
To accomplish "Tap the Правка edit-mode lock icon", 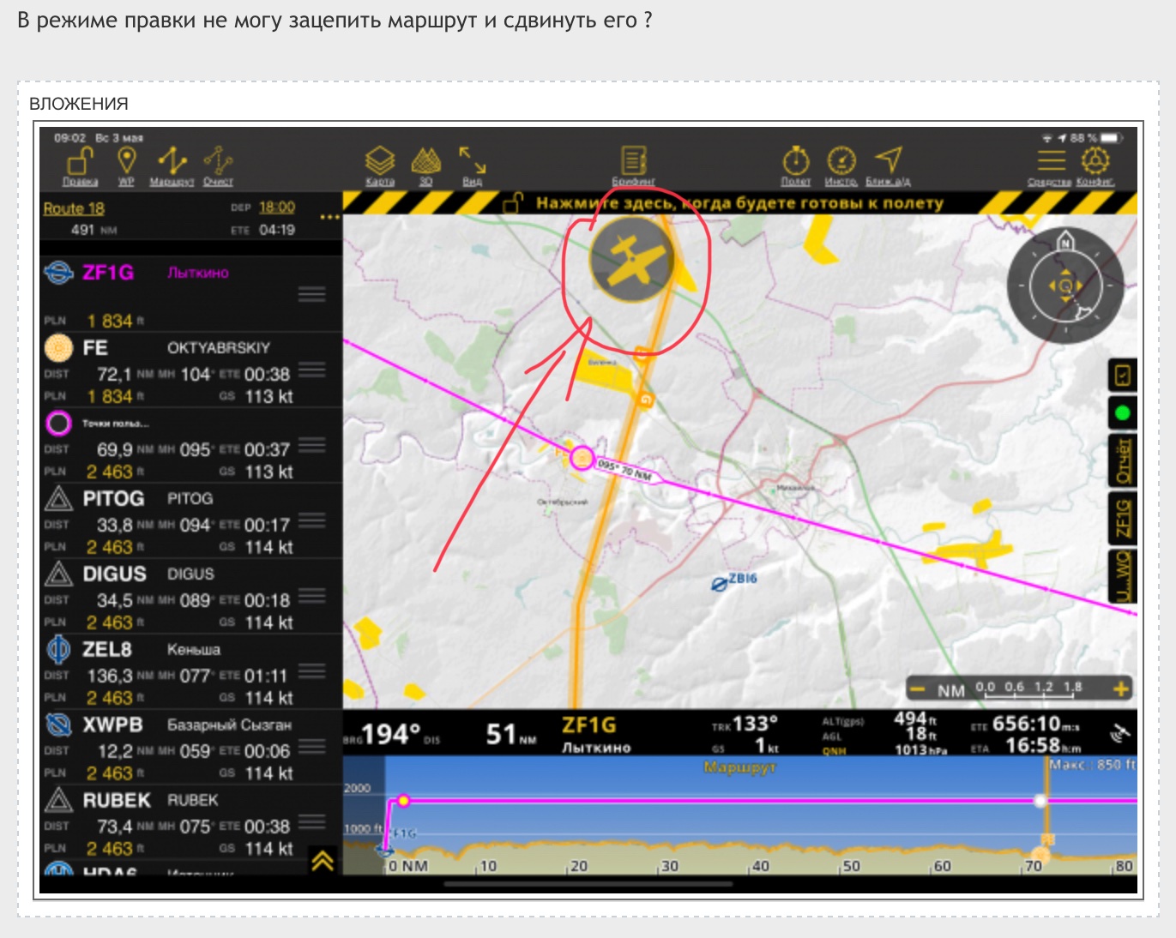I will point(80,163).
